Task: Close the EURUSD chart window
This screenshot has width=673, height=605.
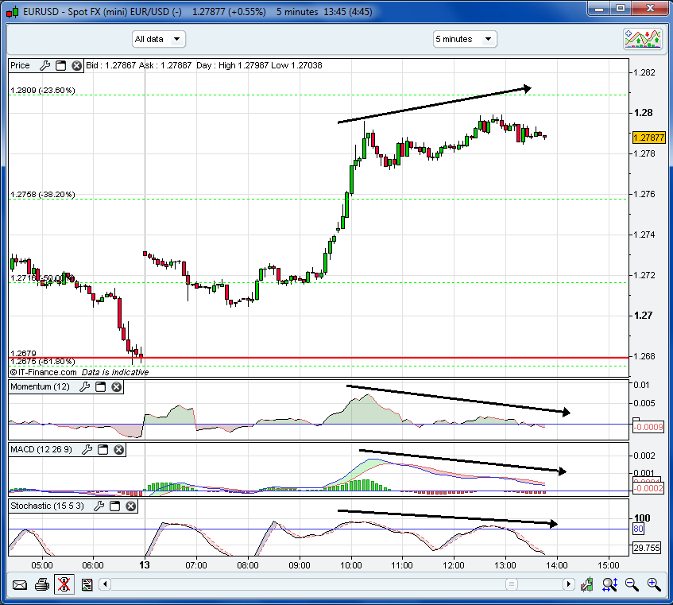Action: click(x=650, y=8)
